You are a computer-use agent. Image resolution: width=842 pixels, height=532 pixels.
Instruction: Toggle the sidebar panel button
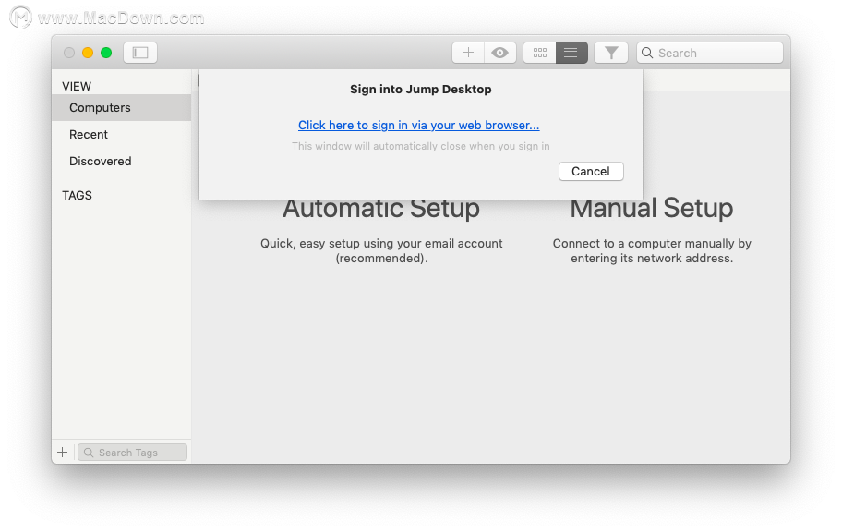[140, 53]
